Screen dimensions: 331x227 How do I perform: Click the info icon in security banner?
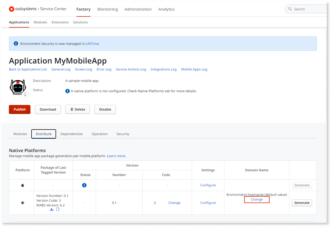pyautogui.click(x=16, y=44)
